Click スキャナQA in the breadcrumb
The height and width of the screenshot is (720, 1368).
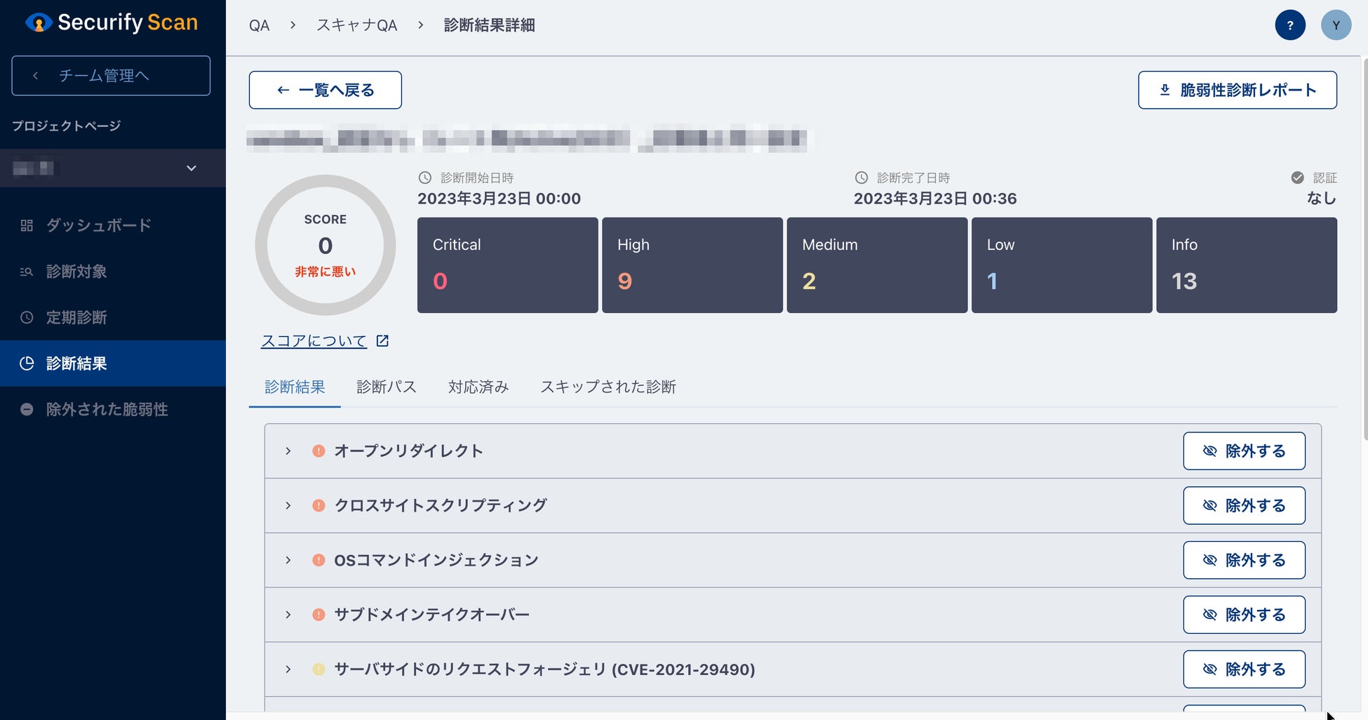[356, 25]
